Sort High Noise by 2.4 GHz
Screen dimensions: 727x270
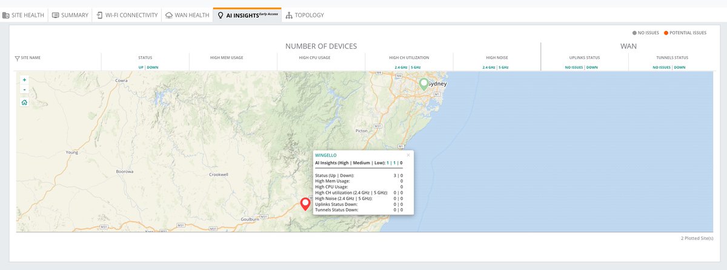tap(489, 67)
